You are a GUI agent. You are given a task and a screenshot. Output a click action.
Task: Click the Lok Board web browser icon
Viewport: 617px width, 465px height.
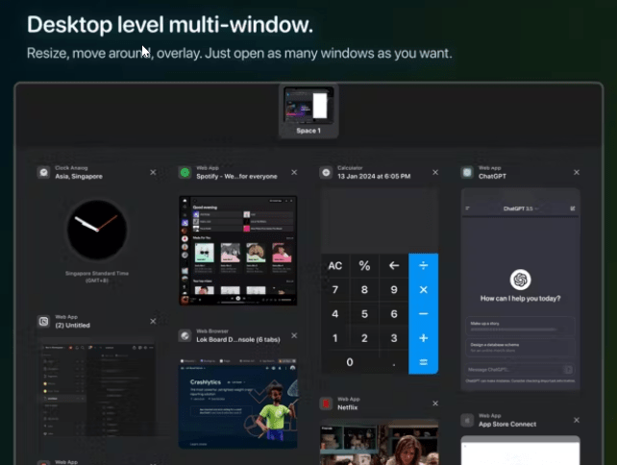coord(185,334)
